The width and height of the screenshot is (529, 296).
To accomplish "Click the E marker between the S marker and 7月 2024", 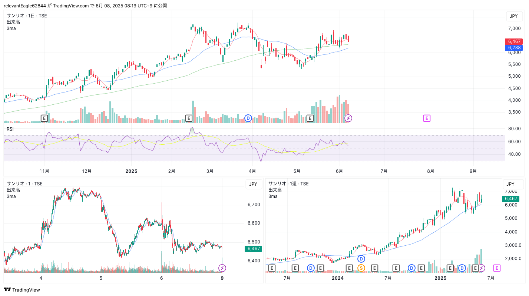I will click(x=374, y=268).
